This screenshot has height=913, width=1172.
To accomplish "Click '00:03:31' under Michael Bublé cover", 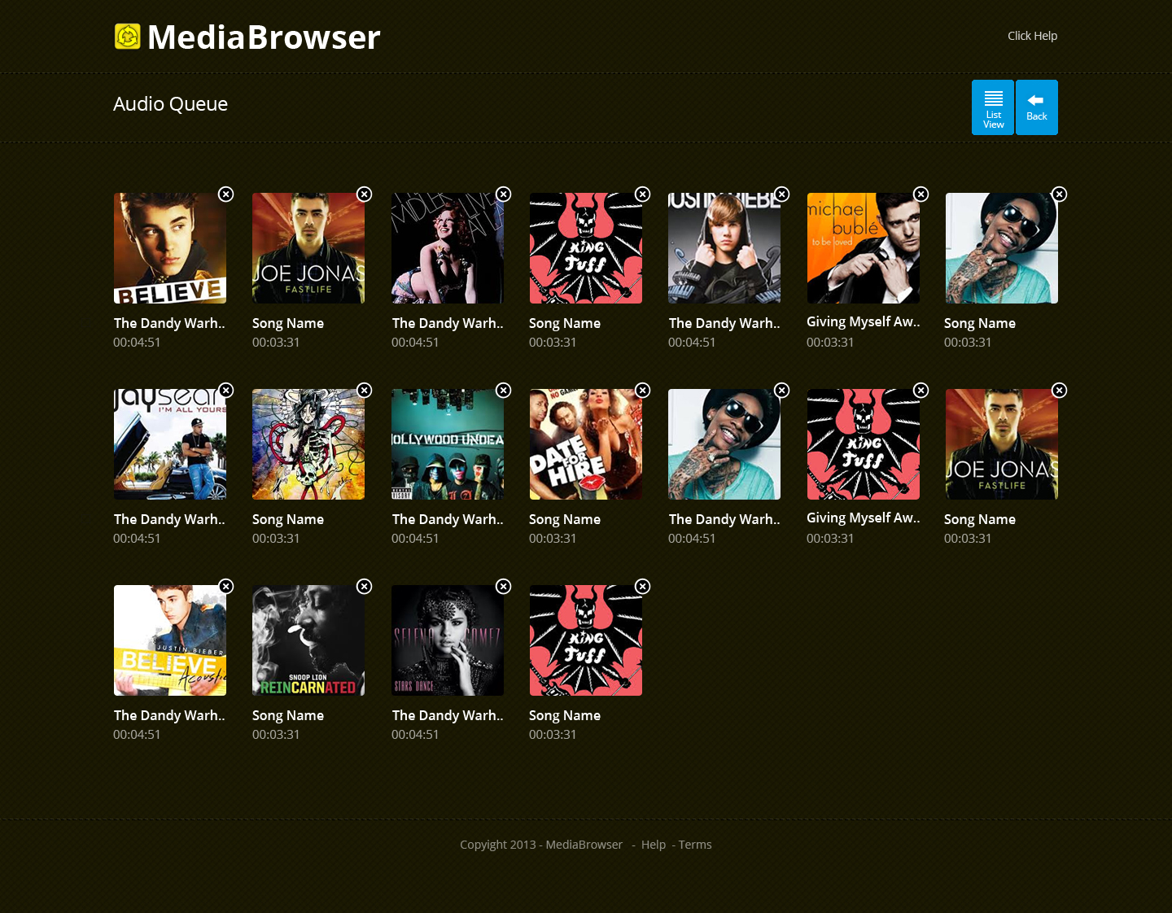I will [x=830, y=342].
